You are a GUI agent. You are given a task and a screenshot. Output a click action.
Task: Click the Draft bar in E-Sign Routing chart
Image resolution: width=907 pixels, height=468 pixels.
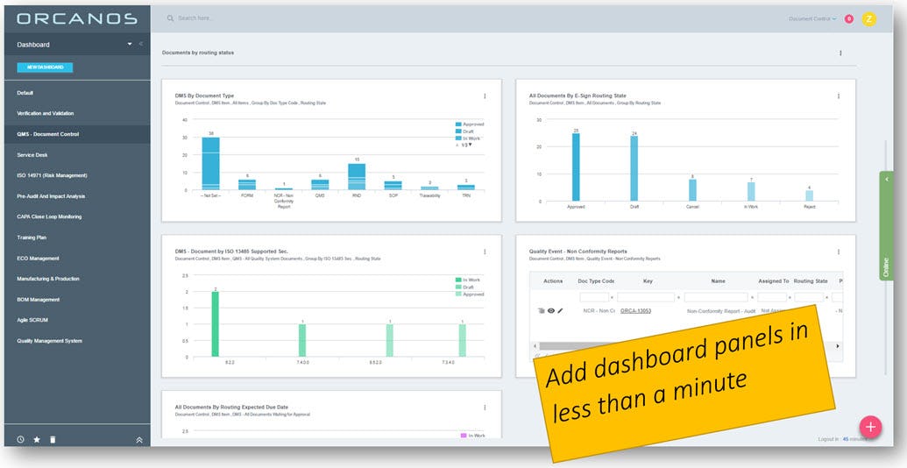634,168
